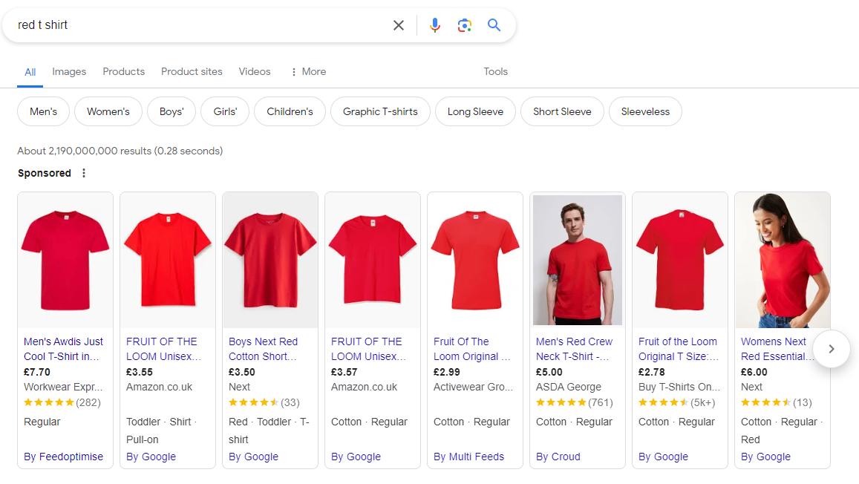Open Men's Red Crew Neck T-Shirt link
Image resolution: width=859 pixels, height=484 pixels.
(574, 349)
